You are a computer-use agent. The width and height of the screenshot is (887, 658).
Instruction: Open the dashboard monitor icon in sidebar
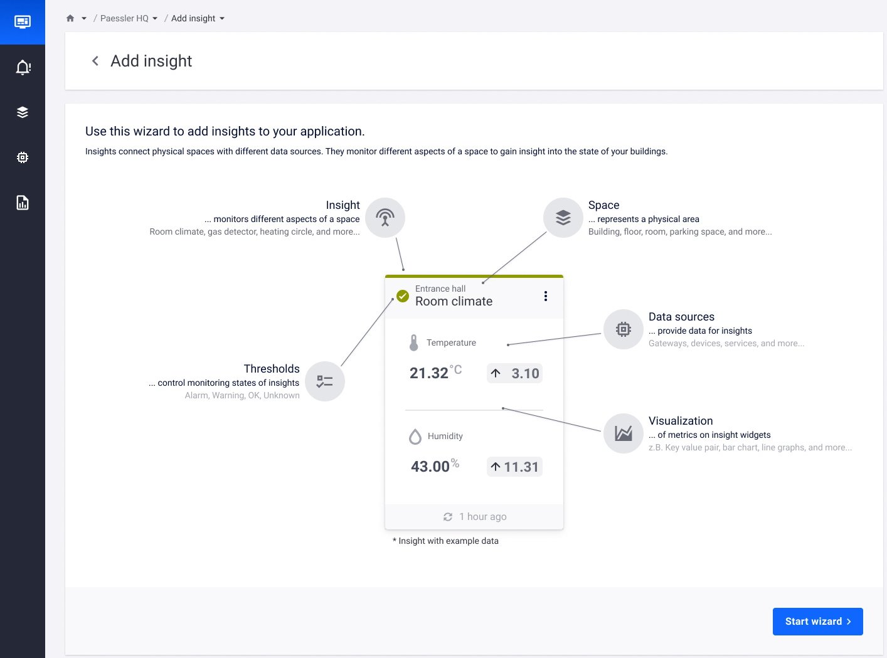click(x=23, y=22)
